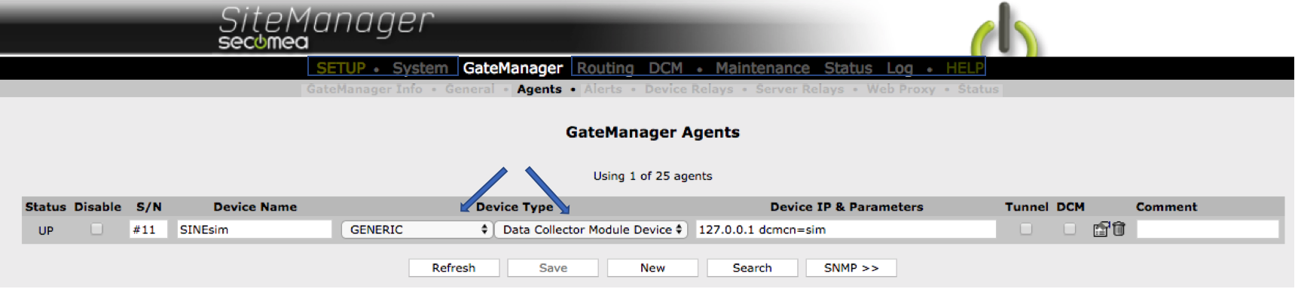Click the Refresh button
This screenshot has height=289, width=1295.
tap(454, 268)
